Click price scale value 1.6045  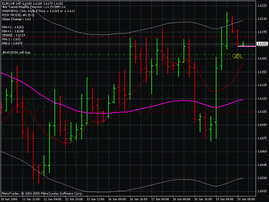262,165
